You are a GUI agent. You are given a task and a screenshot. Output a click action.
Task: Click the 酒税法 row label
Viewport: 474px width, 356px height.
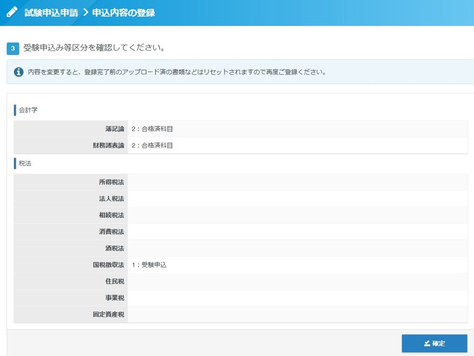pos(115,248)
